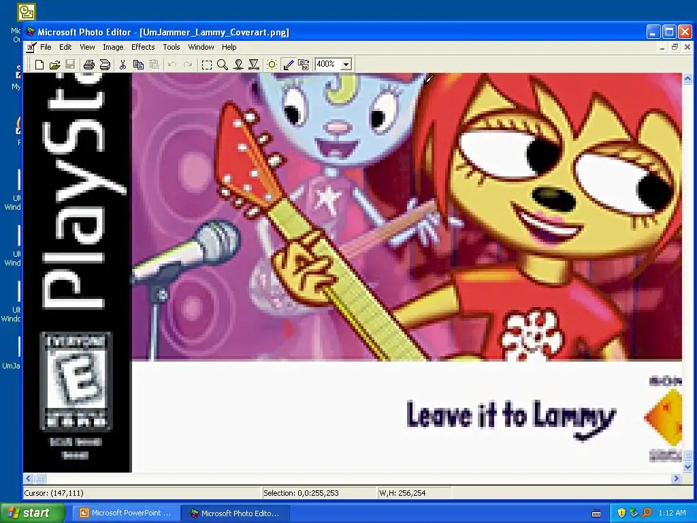Click the Print toolbar icon

pyautogui.click(x=89, y=65)
